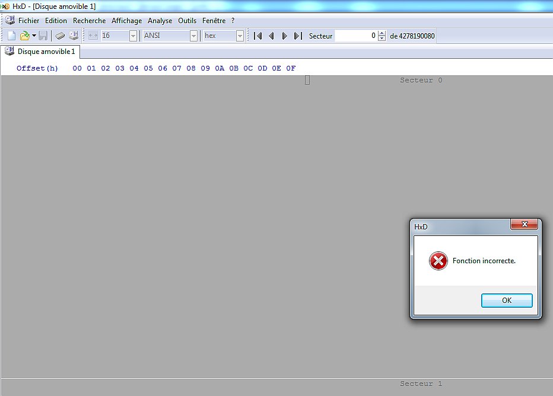Click the open file folder icon
This screenshot has width=553, height=396.
(x=25, y=36)
